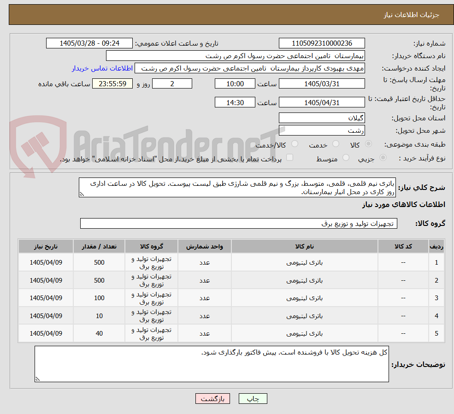Click the delivery province field گیلان
This screenshot has height=414, width=454.
pyautogui.click(x=322, y=118)
